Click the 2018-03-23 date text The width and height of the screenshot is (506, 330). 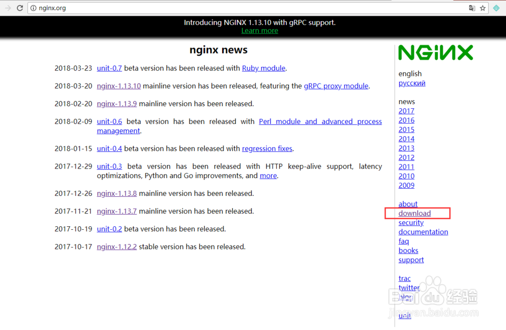tap(73, 68)
